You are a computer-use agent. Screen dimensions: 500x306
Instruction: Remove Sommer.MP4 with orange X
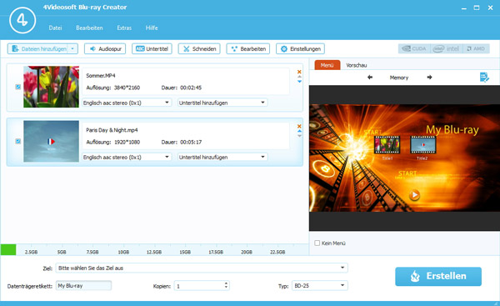tap(299, 72)
